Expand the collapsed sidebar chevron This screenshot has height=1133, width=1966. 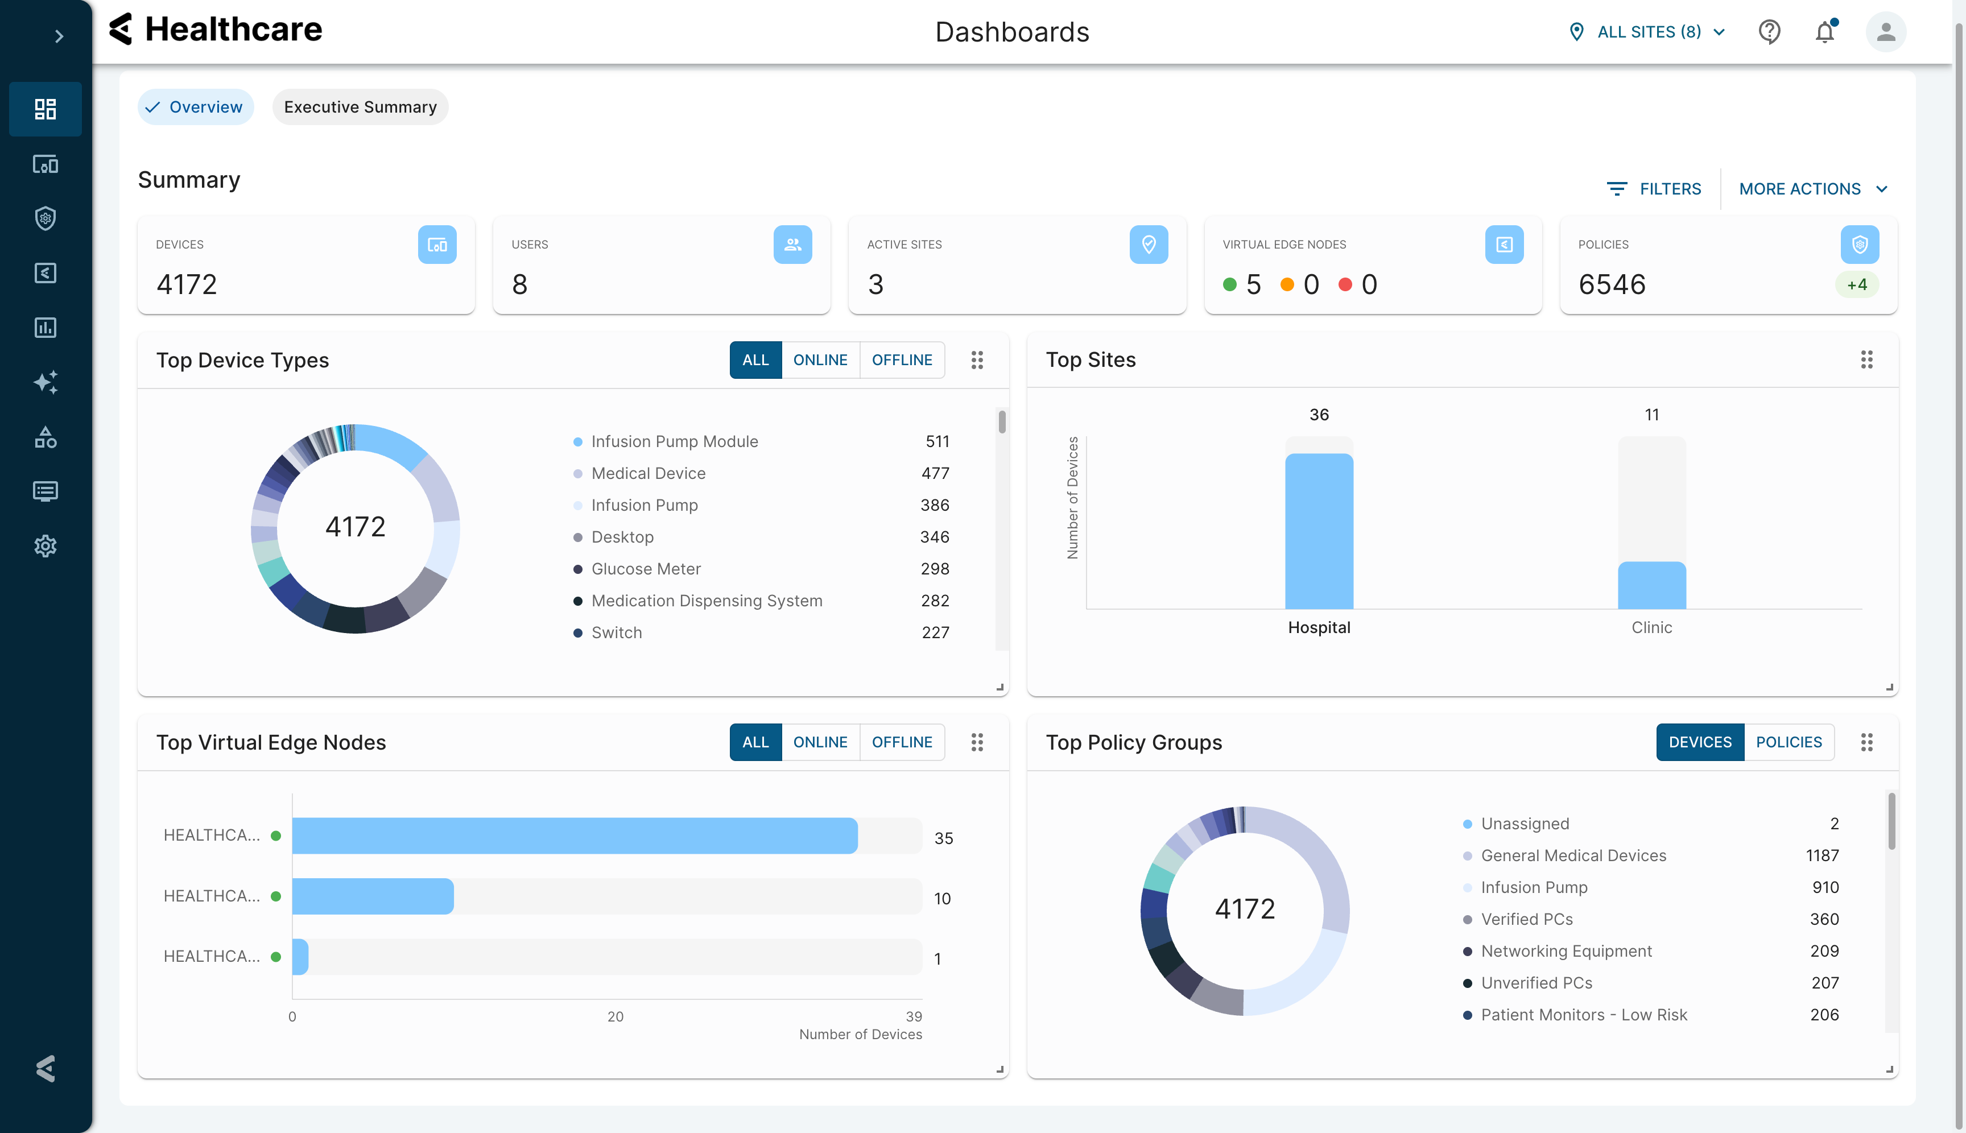pyautogui.click(x=59, y=36)
